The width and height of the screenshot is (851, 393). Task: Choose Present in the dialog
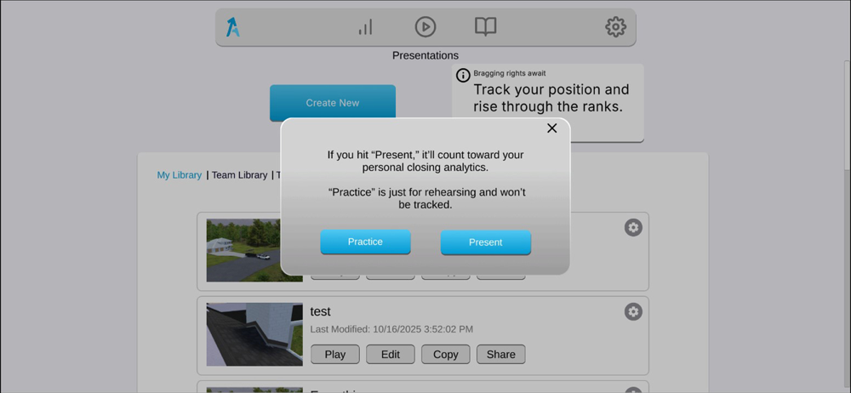coord(486,242)
